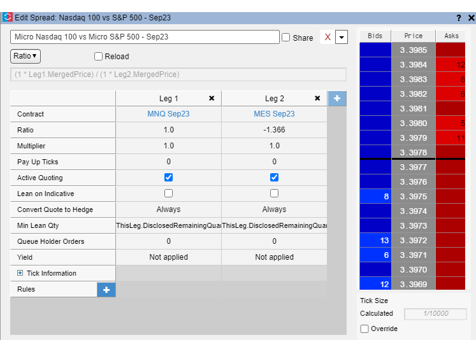Click bid quantity 8 at 3.3975
The image size is (476, 340).
click(375, 197)
